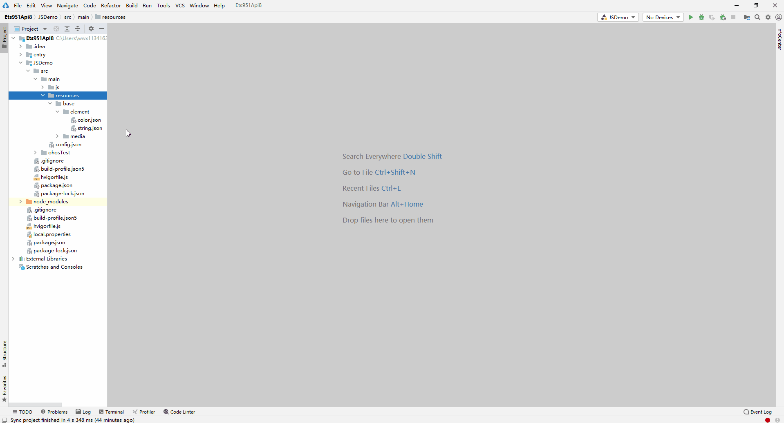
Task: Click the sync project finished status message
Action: coord(72,420)
